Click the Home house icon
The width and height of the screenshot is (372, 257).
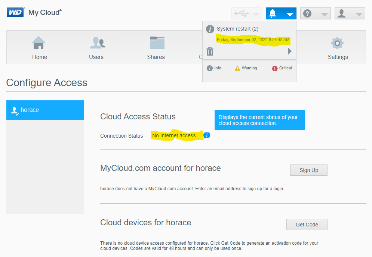point(39,43)
